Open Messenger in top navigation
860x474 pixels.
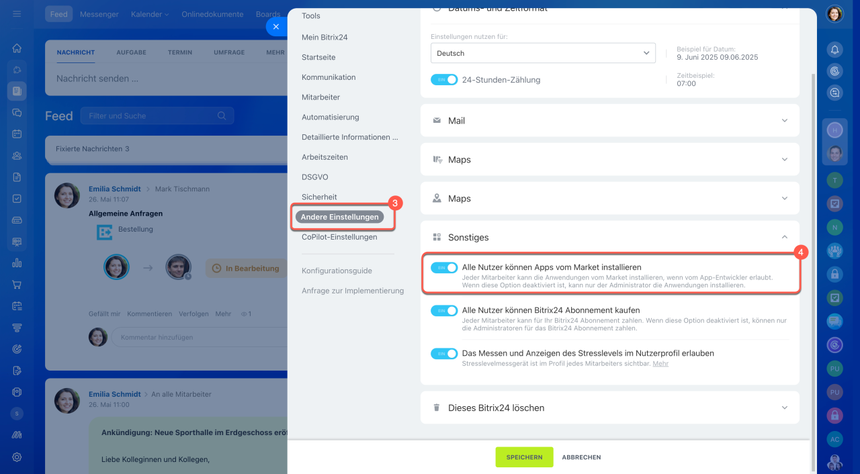[99, 14]
